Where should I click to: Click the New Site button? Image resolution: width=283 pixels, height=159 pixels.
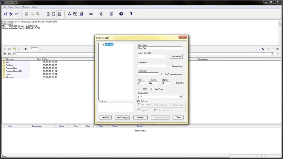click(105, 117)
